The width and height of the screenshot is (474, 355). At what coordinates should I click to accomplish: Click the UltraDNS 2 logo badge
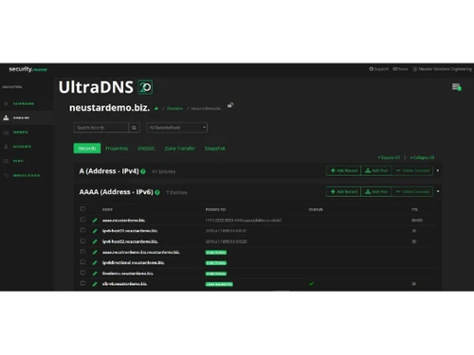pos(145,87)
